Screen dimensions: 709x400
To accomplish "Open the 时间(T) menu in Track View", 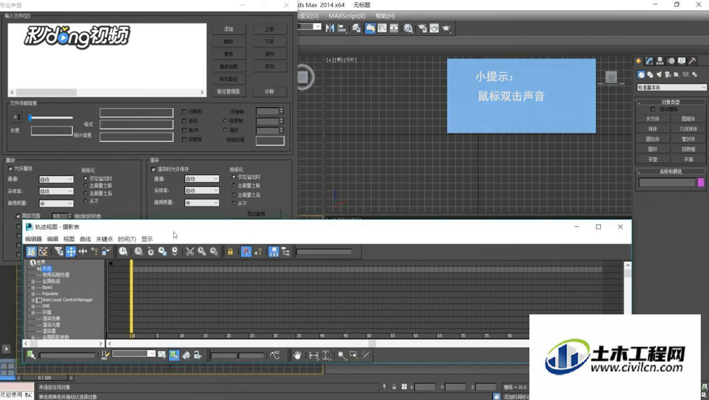I will point(127,239).
